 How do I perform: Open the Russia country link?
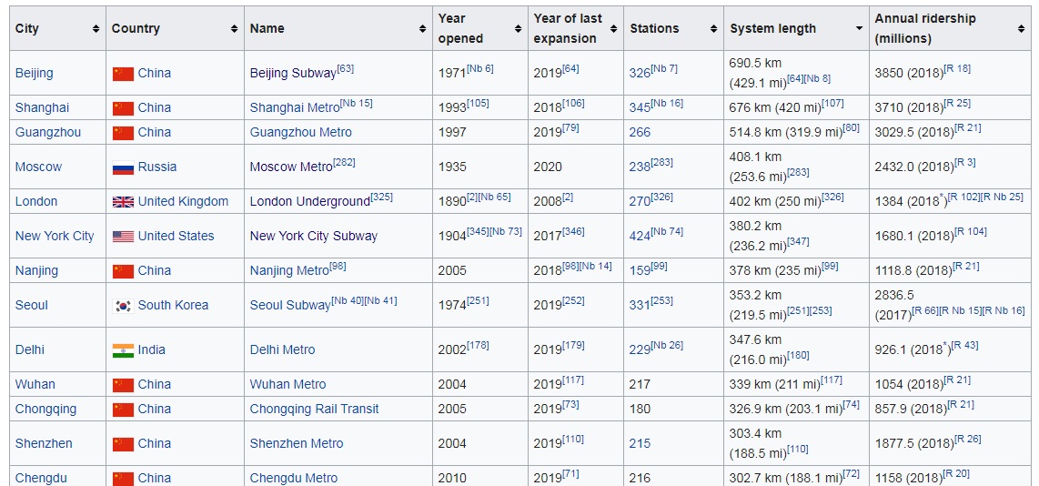pos(157,167)
